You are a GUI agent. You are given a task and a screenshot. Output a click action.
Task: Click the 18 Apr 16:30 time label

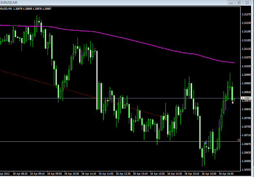click(x=226, y=174)
